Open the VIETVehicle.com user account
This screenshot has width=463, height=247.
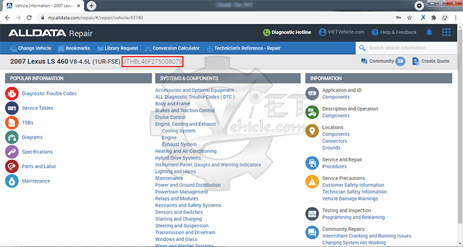point(341,32)
